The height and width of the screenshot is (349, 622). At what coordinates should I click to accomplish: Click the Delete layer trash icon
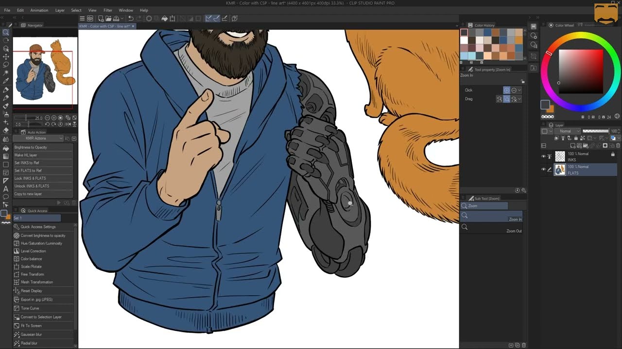pos(618,145)
